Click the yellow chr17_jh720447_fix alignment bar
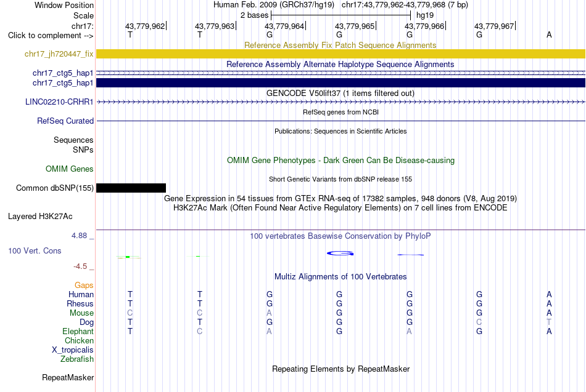The height and width of the screenshot is (392, 586). (x=340, y=54)
